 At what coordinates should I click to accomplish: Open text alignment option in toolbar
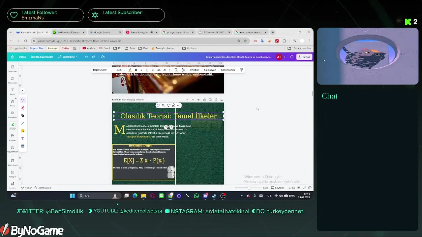(165, 70)
